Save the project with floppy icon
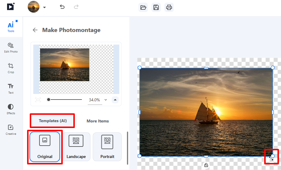The image size is (281, 170). pyautogui.click(x=156, y=7)
